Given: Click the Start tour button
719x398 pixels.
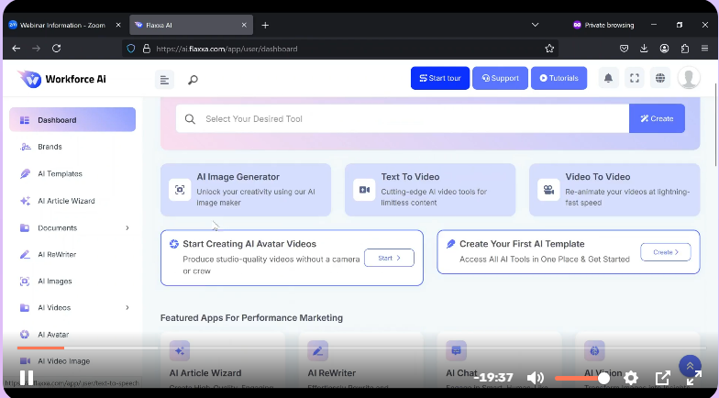Looking at the screenshot, I should (440, 78).
